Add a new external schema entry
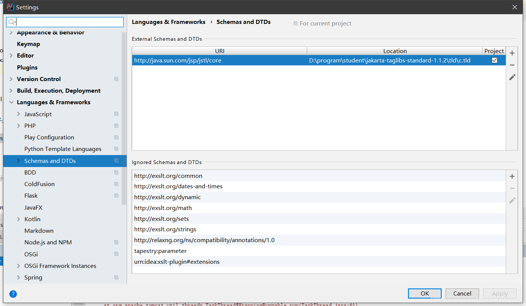 pos(512,53)
